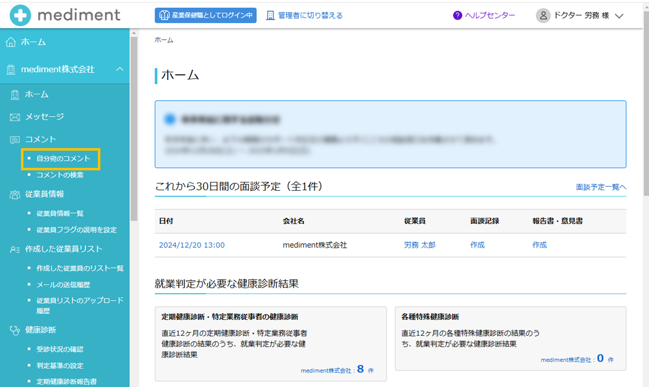This screenshot has height=387, width=649.
Task: Open 従業員情報一覧 in the sidebar
Action: (60, 213)
